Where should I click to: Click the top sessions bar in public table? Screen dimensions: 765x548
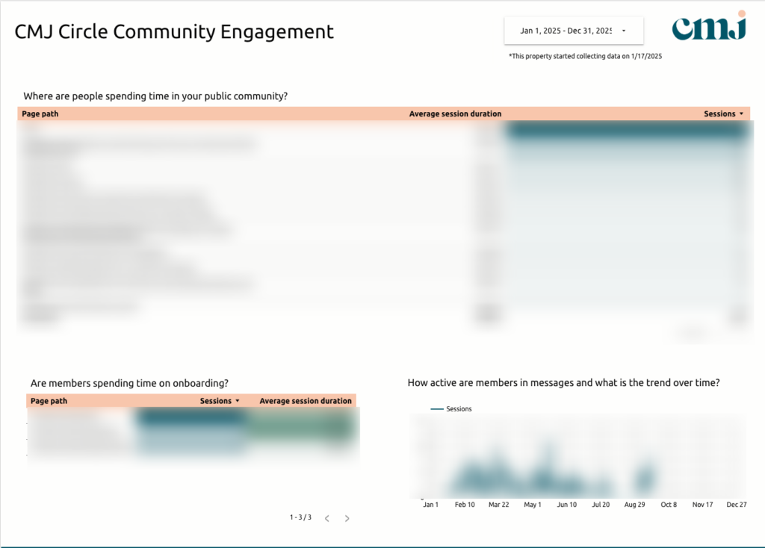tap(627, 130)
